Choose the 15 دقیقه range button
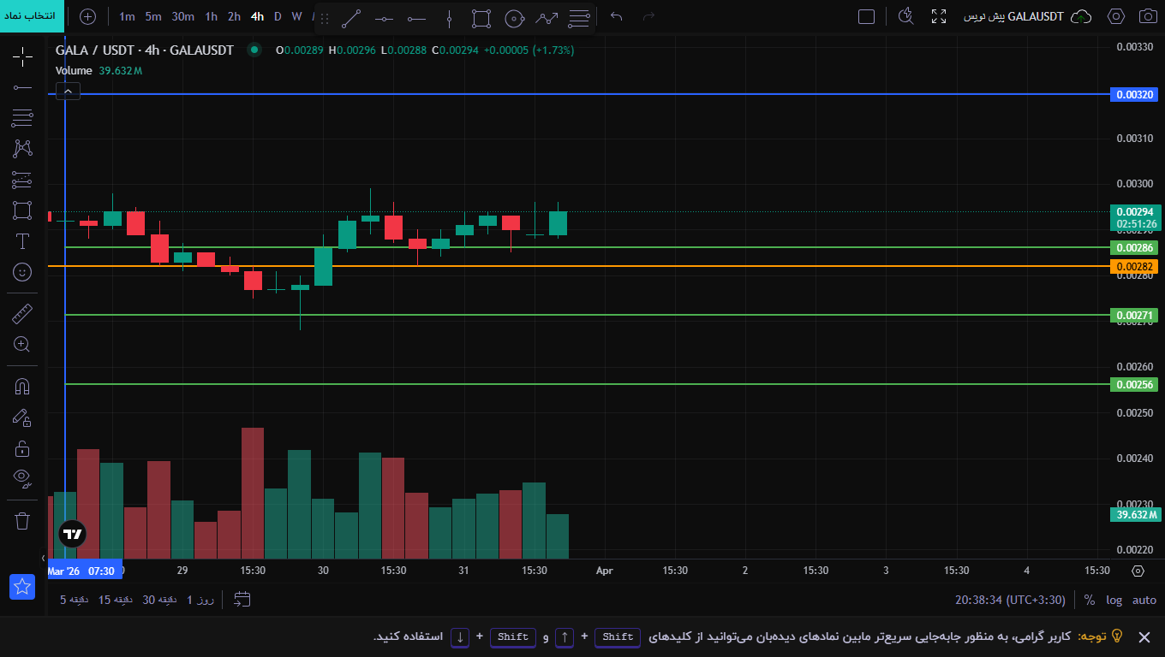The height and width of the screenshot is (657, 1165). [116, 600]
